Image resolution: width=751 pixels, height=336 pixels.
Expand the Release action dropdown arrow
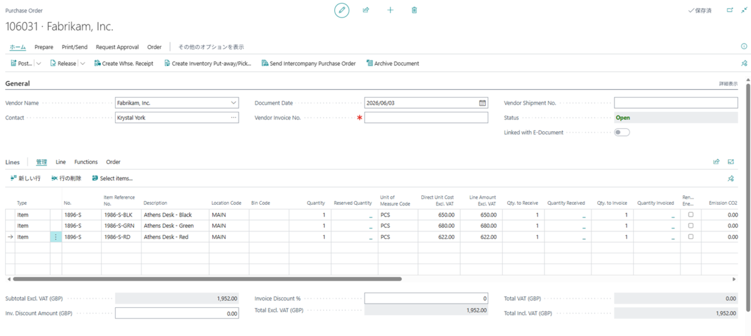(x=83, y=63)
